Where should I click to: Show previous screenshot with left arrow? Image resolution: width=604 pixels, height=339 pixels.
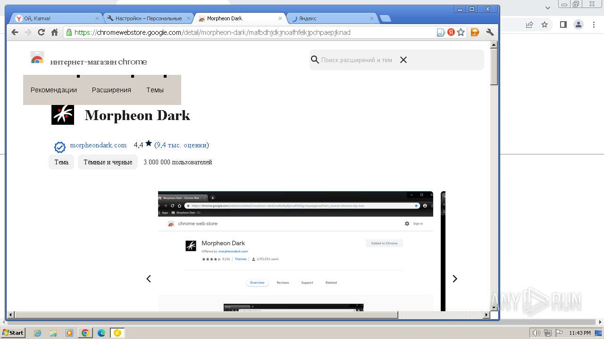pos(149,279)
